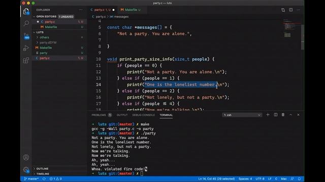Expand the Outline section
The height and width of the screenshot is (182, 325).
tap(42, 168)
